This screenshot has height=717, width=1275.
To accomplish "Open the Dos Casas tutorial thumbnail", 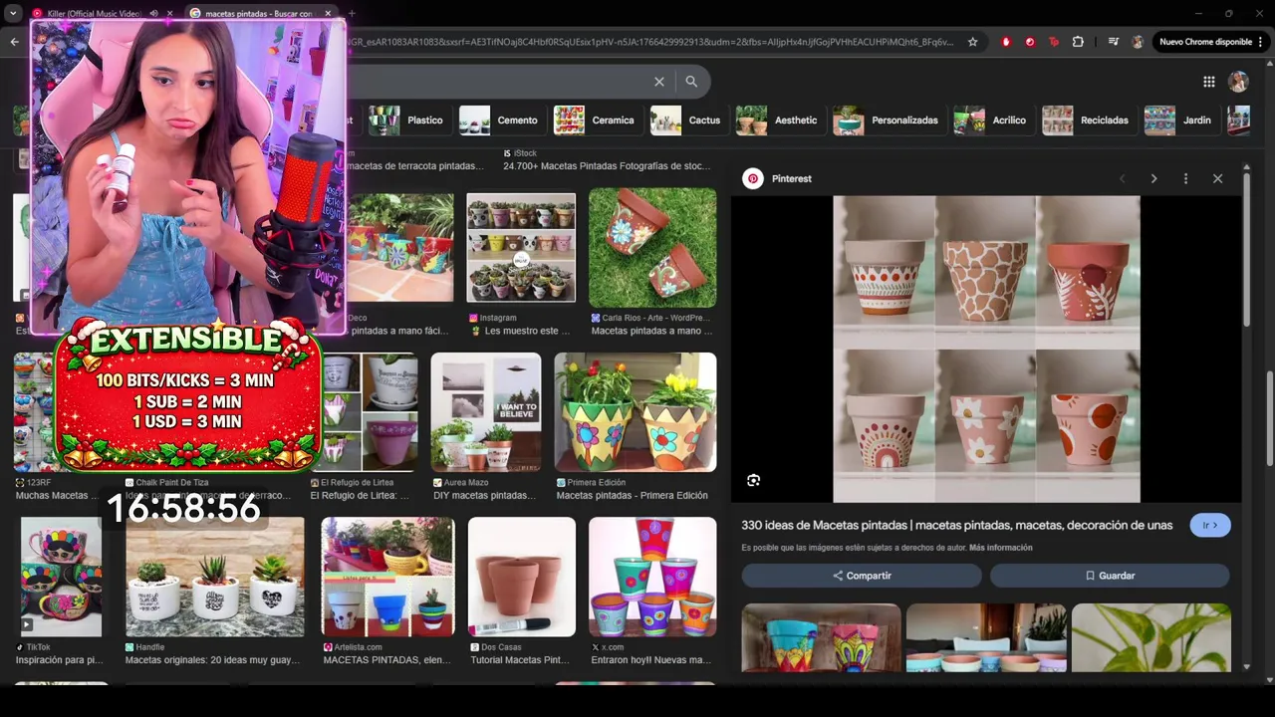I will (x=522, y=577).
